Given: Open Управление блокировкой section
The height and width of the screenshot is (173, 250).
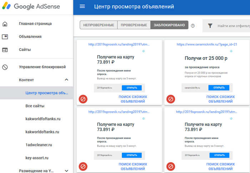Looking at the screenshot, I should click(x=42, y=67).
